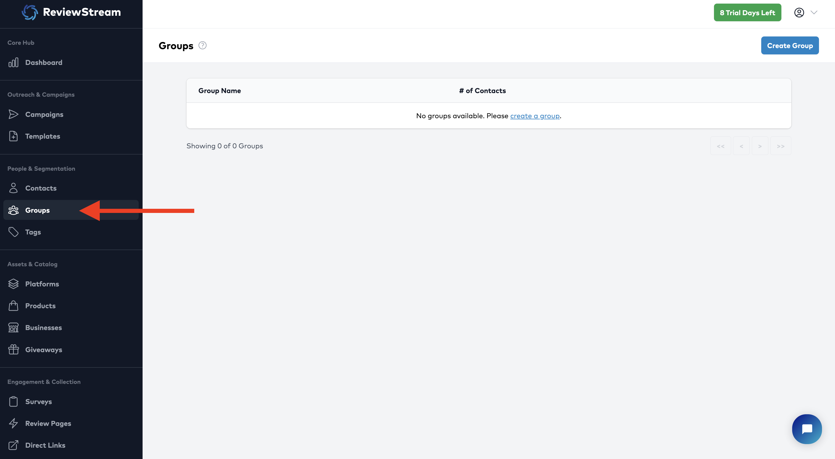Expand the account menu chevron

814,13
